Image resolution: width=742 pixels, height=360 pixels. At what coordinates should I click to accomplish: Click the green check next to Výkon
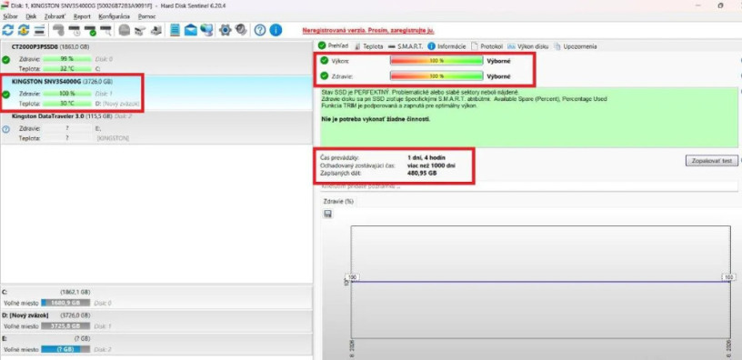coord(324,61)
